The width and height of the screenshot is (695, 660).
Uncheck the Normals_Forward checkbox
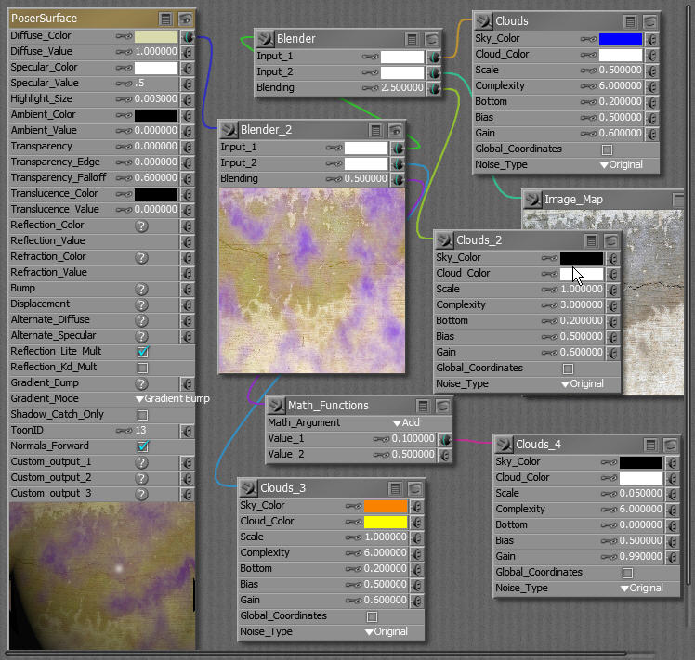(143, 446)
